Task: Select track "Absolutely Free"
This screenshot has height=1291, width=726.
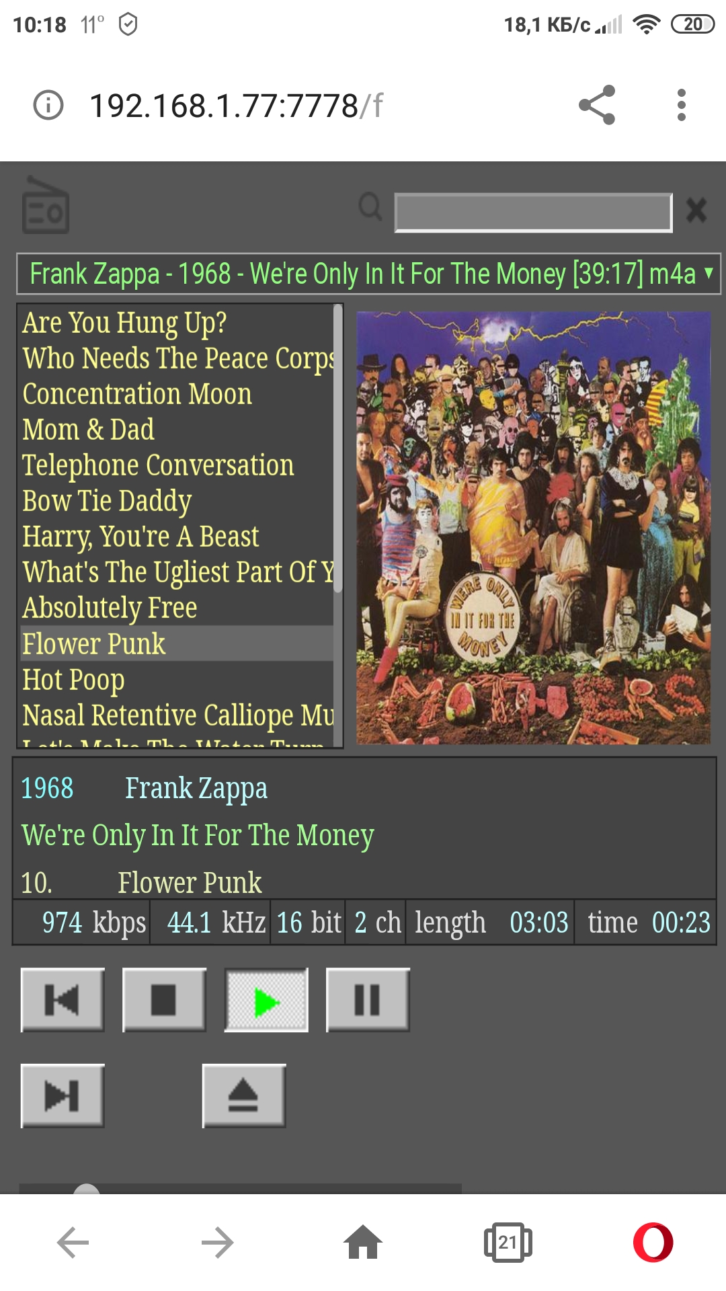Action: point(177,608)
